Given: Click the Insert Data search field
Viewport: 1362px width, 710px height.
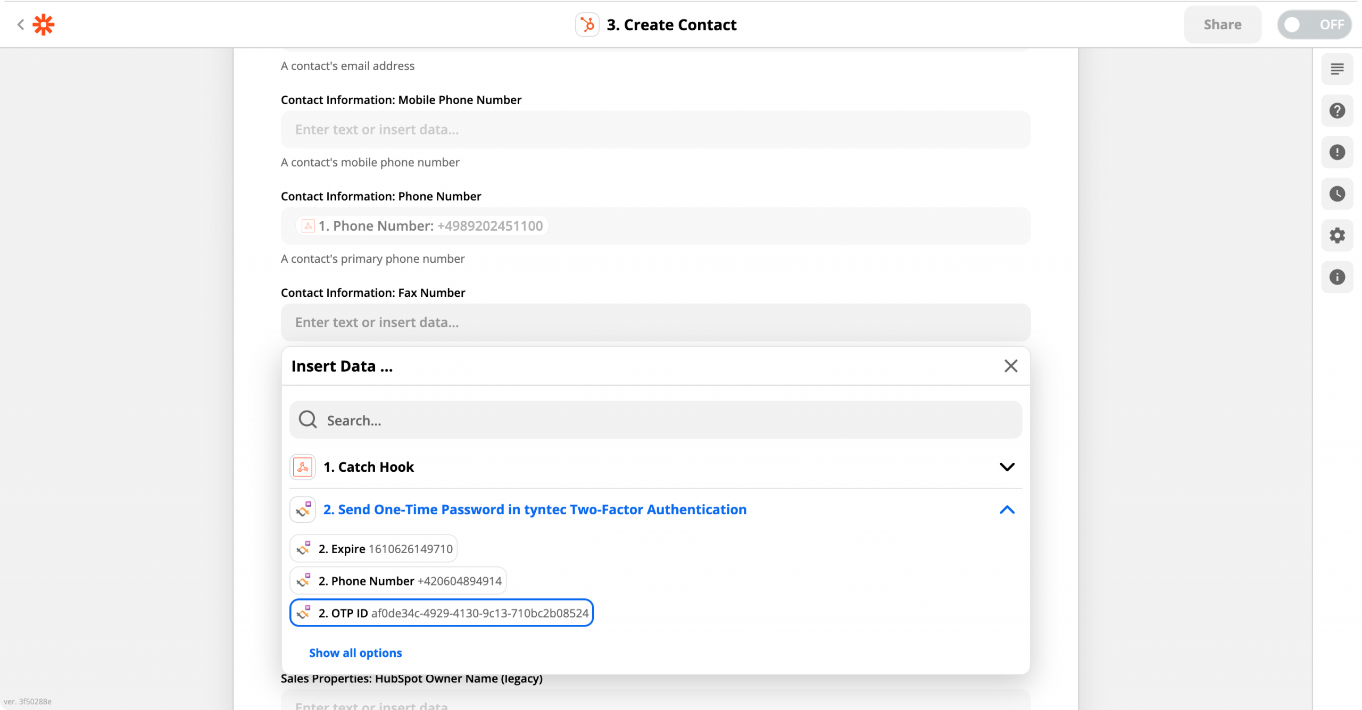Looking at the screenshot, I should coord(655,420).
